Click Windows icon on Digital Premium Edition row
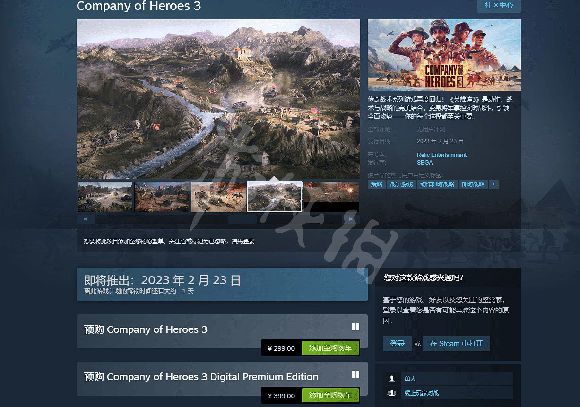The height and width of the screenshot is (407, 580). click(x=355, y=374)
